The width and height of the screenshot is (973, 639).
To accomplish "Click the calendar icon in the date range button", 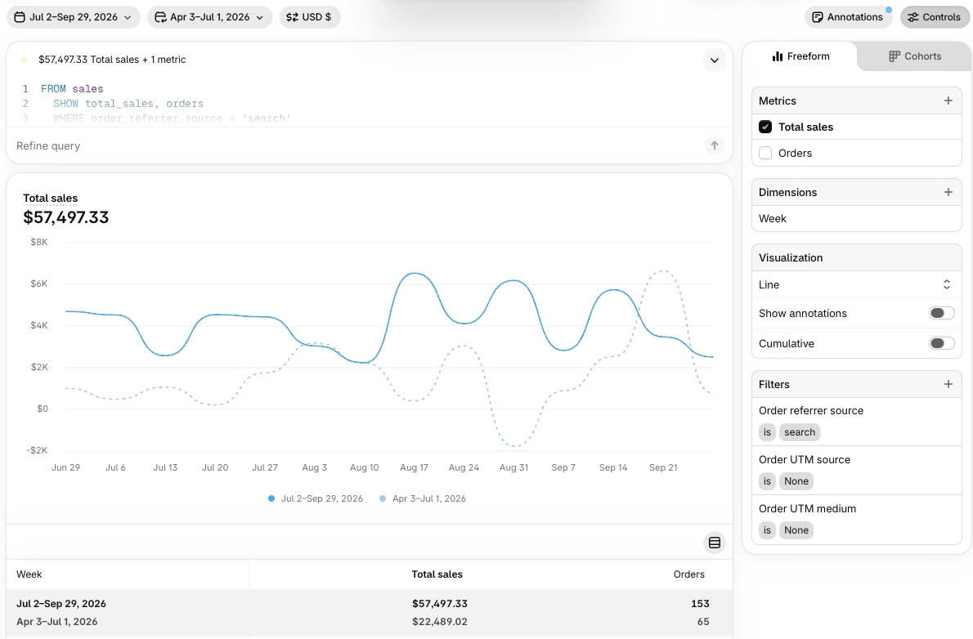I will (20, 17).
